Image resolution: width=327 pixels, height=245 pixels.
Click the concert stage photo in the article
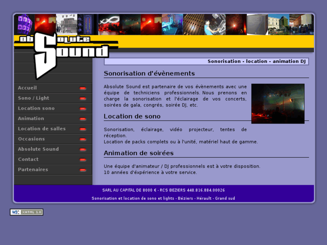click(278, 104)
